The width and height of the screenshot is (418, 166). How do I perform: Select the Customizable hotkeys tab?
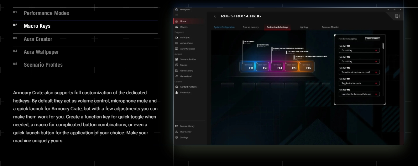click(277, 27)
